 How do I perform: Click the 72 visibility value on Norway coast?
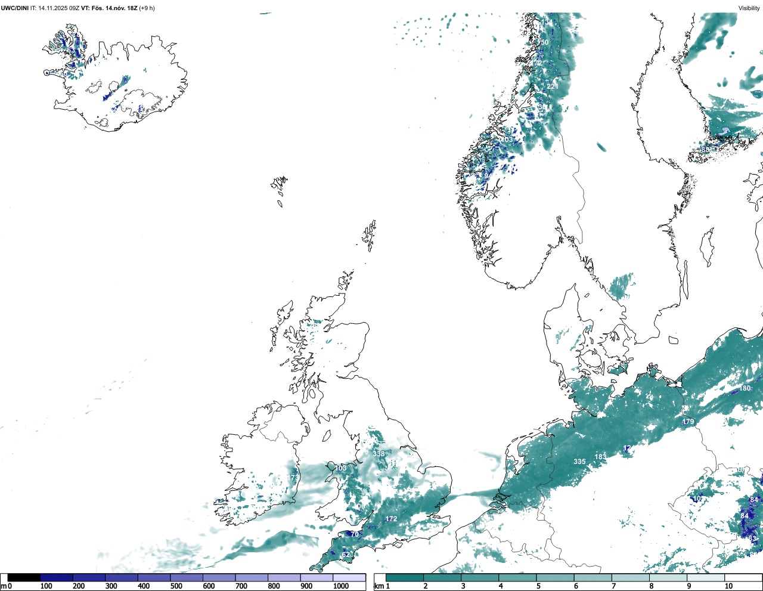(538, 63)
